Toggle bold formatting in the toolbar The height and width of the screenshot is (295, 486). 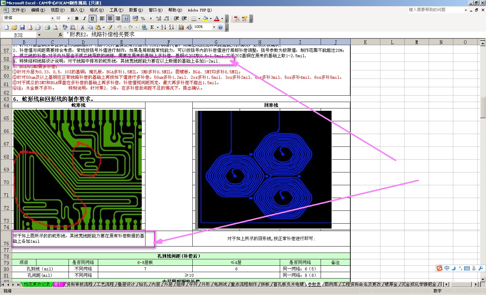point(77,19)
